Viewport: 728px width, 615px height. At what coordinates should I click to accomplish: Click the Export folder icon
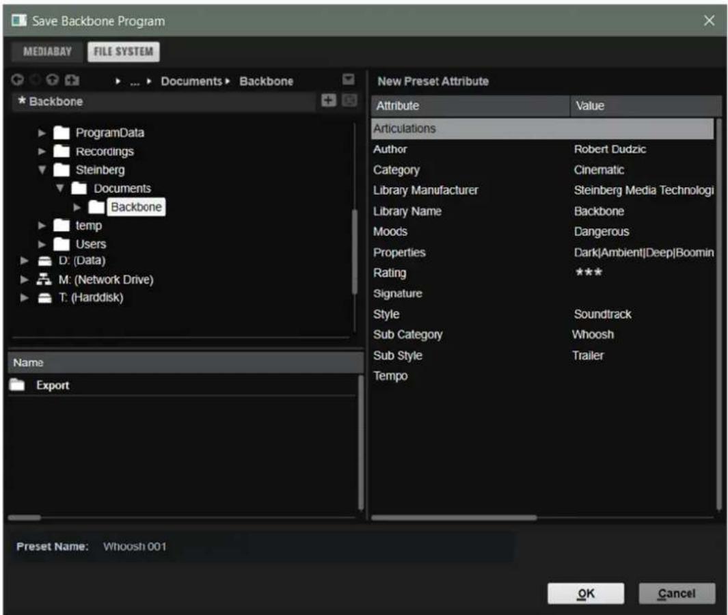click(17, 385)
